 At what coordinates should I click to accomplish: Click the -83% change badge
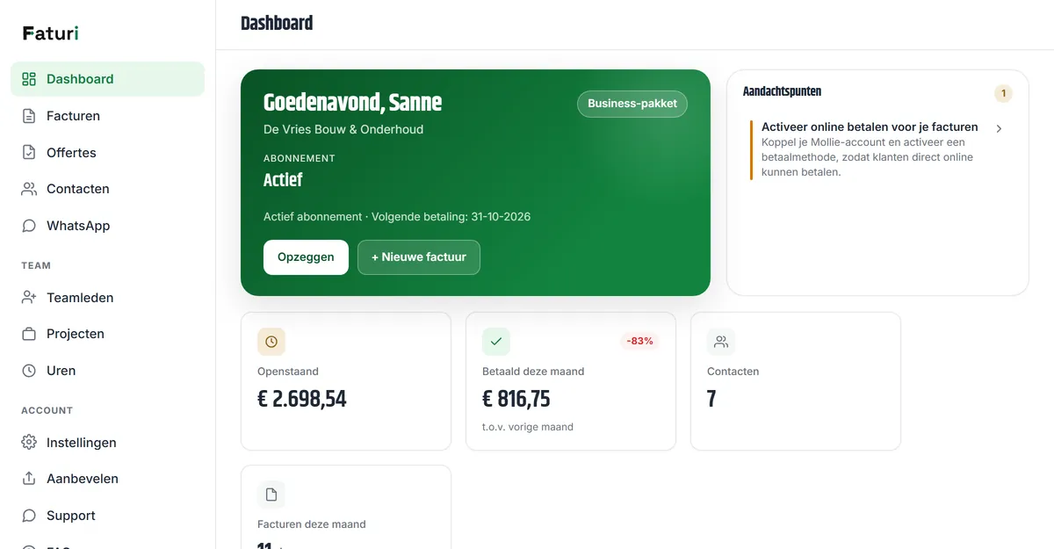(x=639, y=341)
